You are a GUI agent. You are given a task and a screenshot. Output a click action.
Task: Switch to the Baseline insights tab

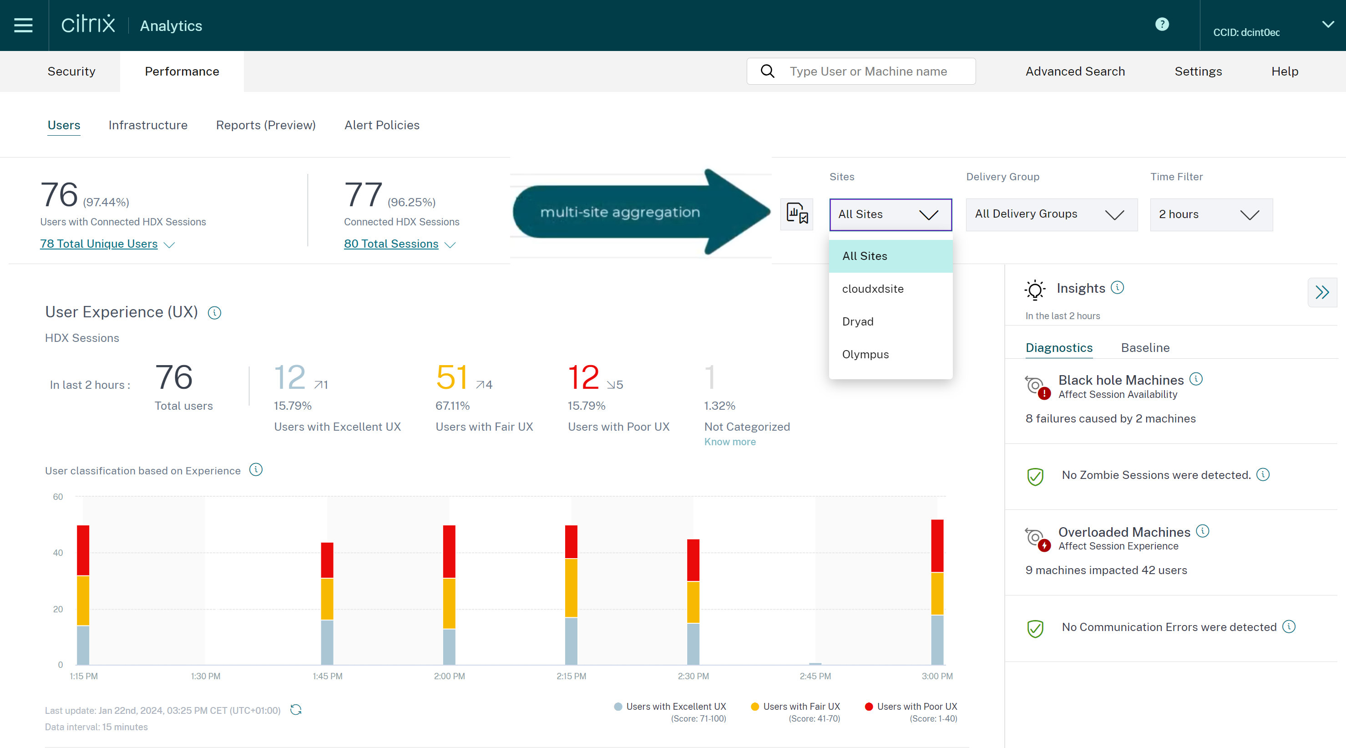click(1145, 348)
